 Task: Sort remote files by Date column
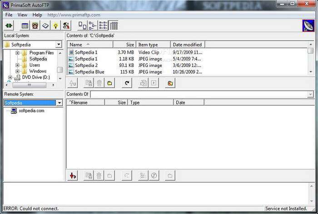[x=189, y=102]
